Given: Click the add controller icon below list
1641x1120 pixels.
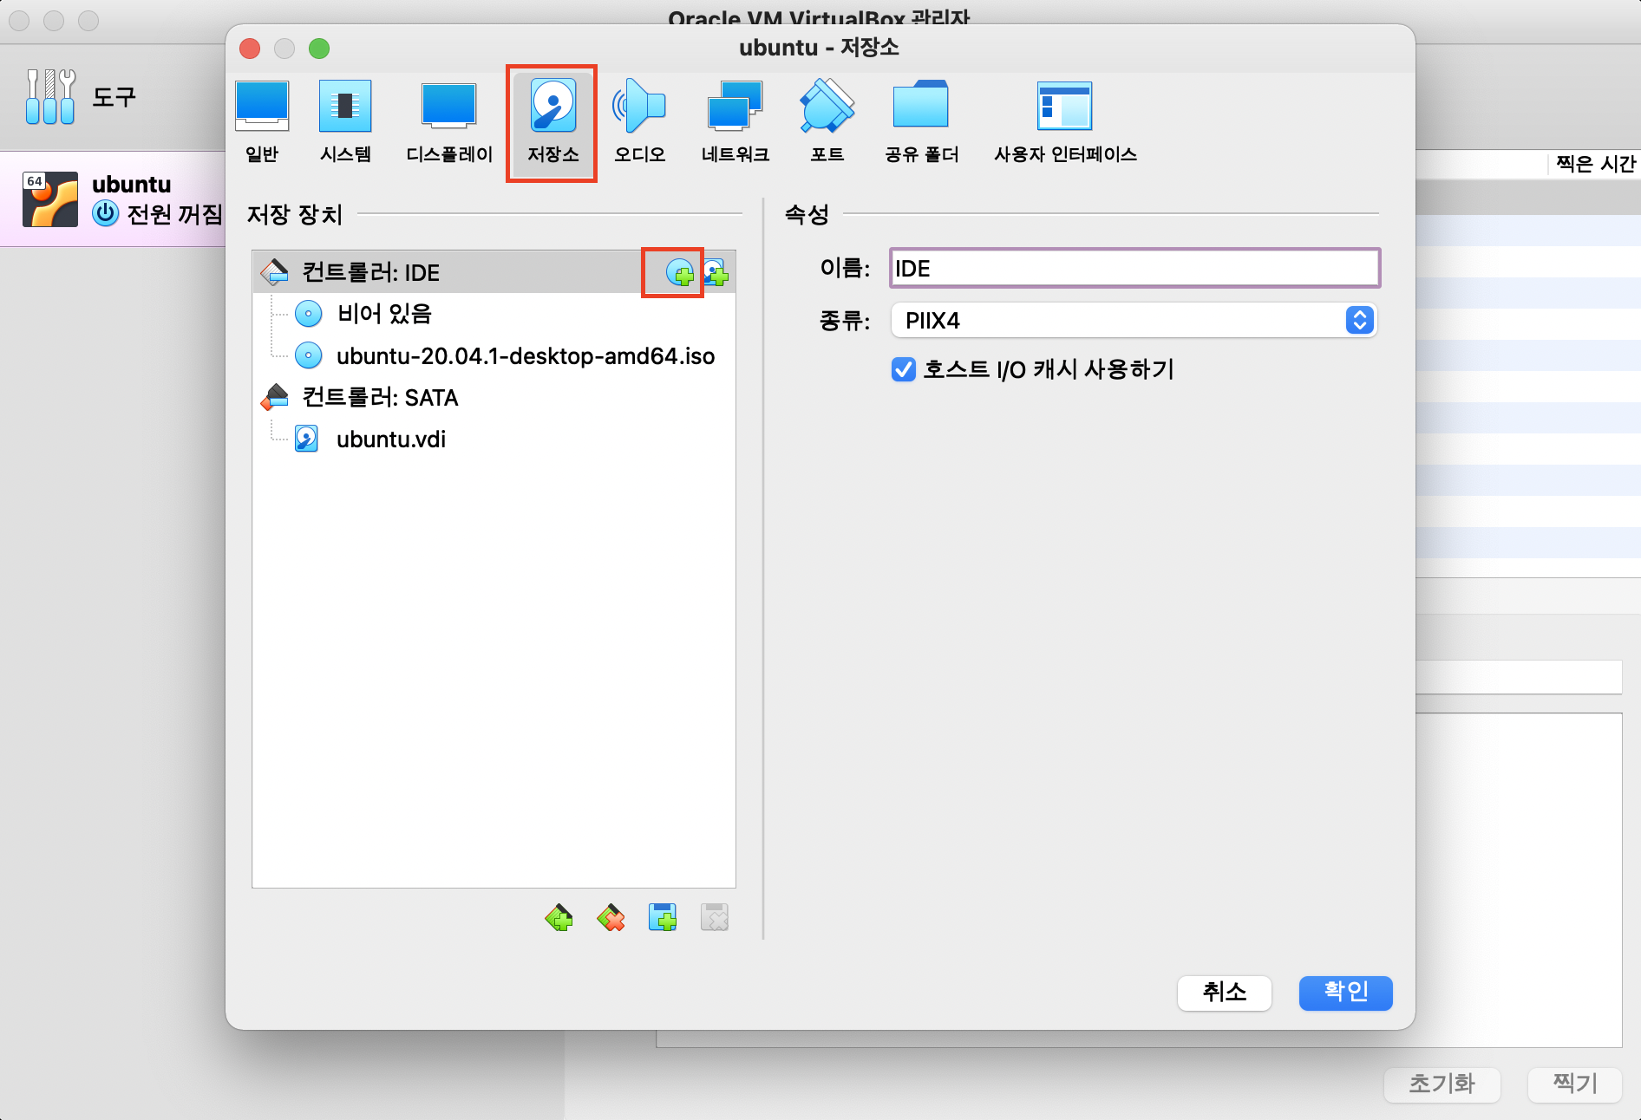Looking at the screenshot, I should 559,917.
